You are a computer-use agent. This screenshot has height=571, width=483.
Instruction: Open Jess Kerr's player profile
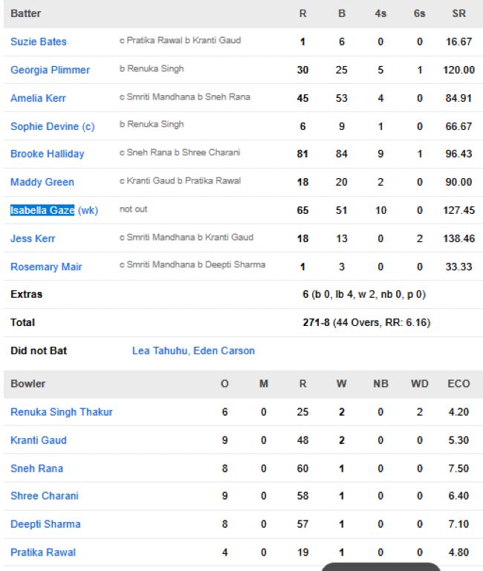point(33,238)
